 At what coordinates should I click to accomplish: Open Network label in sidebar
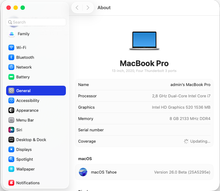pos(24,67)
